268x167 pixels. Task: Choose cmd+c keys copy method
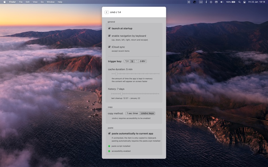click(147, 113)
